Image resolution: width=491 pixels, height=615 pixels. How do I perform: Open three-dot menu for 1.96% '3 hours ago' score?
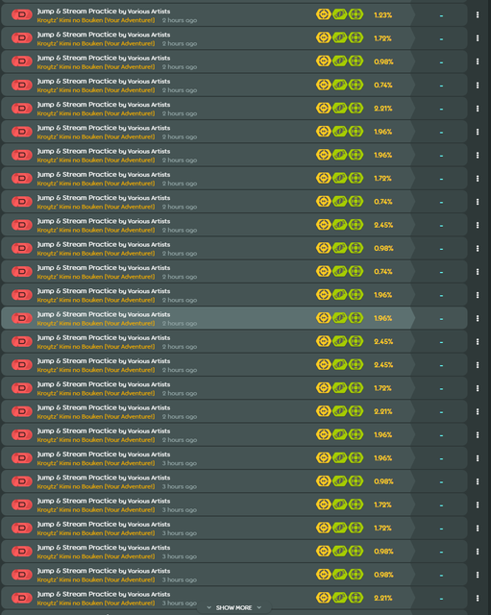[478, 458]
